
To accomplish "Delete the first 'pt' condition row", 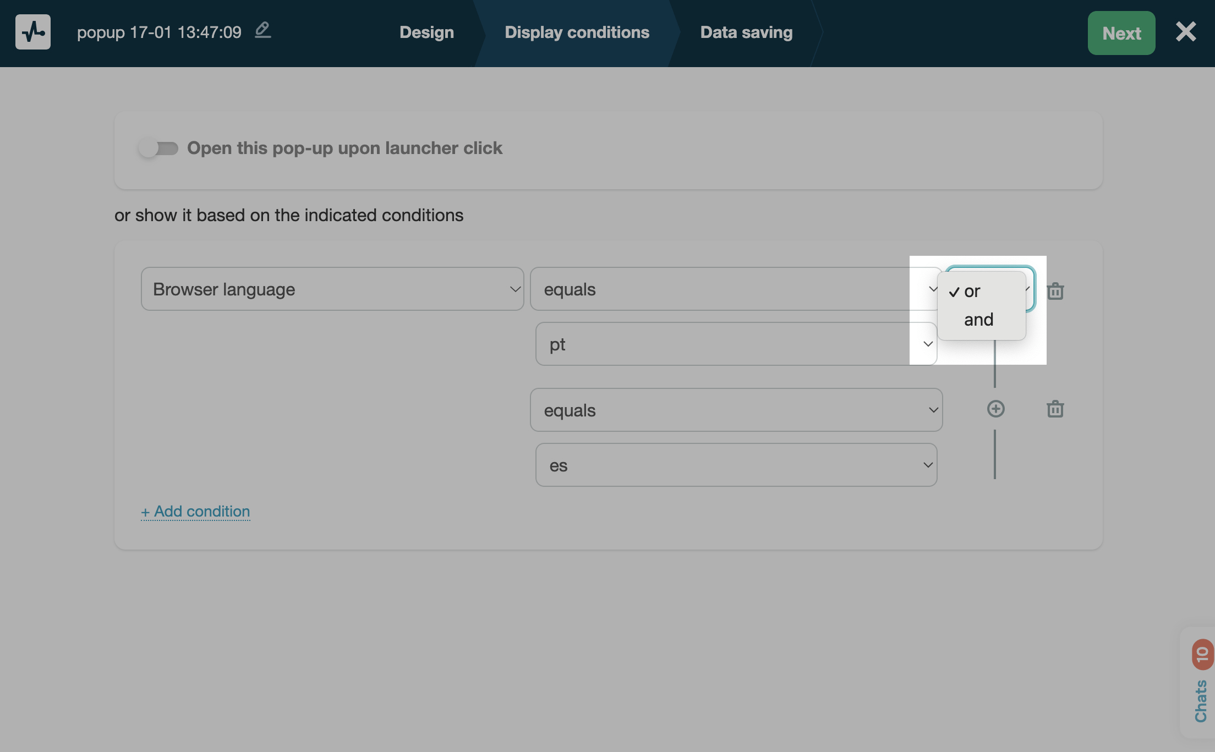I will [x=1055, y=290].
